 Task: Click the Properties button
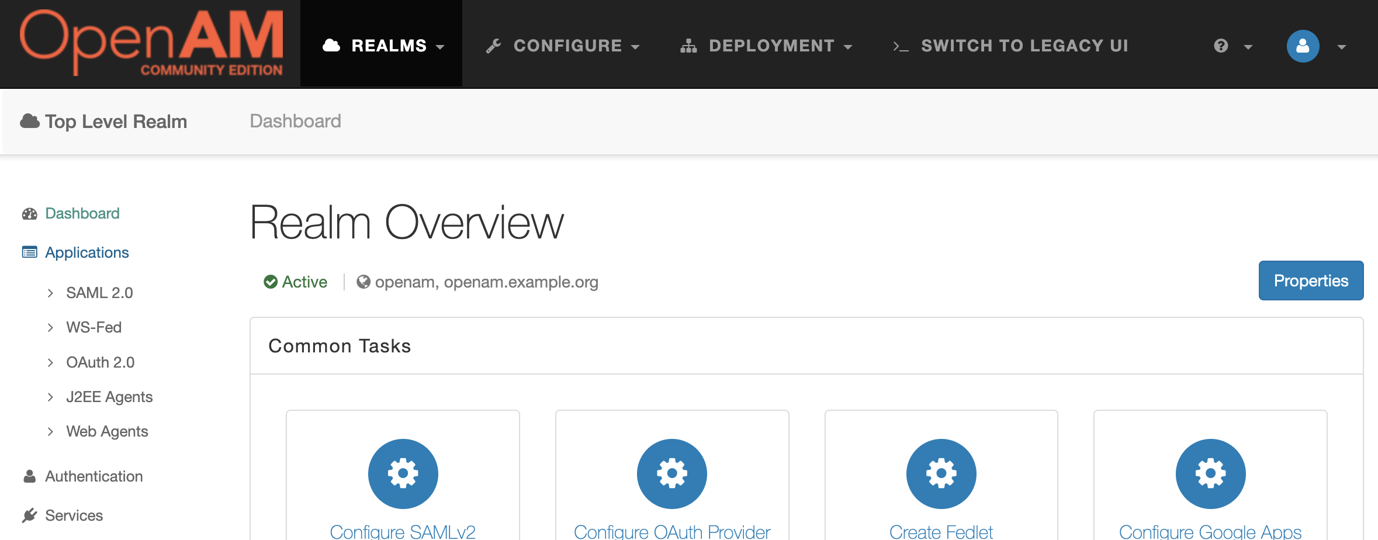point(1310,281)
